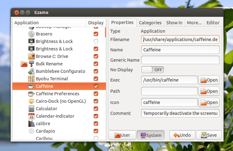Click the Brasero disc icon
Viewport: 233px width, 151px height.
[31, 34]
